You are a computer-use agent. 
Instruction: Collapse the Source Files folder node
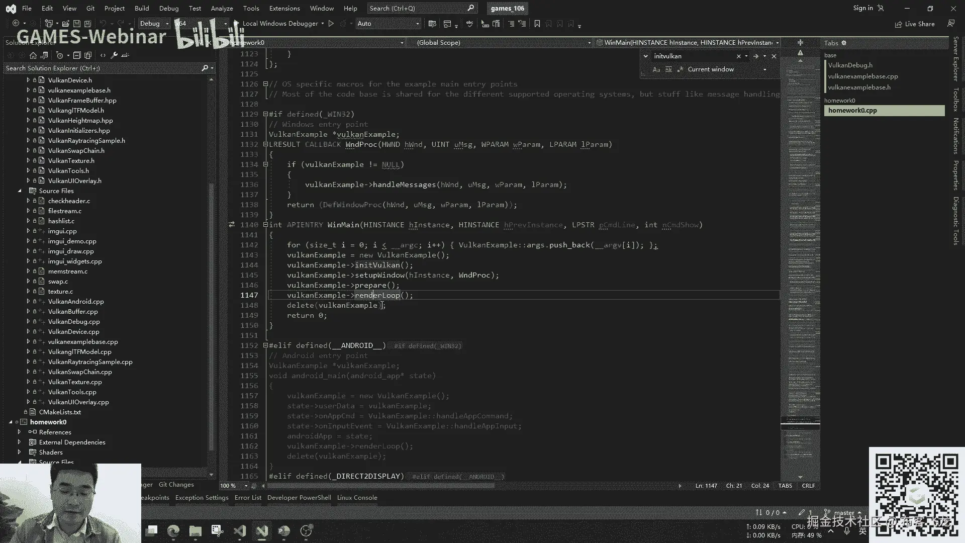tap(20, 191)
